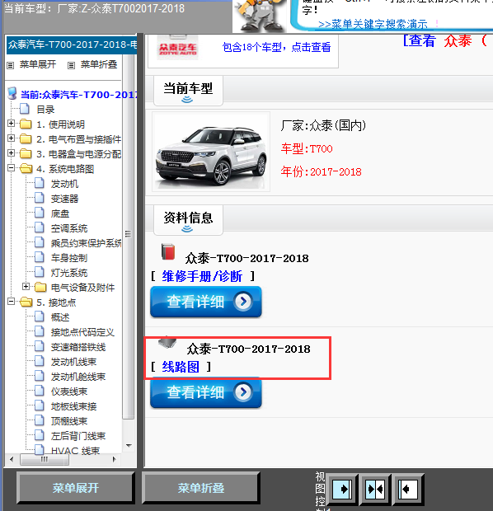This screenshot has width=493, height=511.
Task: Open 查看详细 under 线路图
Action: point(206,392)
